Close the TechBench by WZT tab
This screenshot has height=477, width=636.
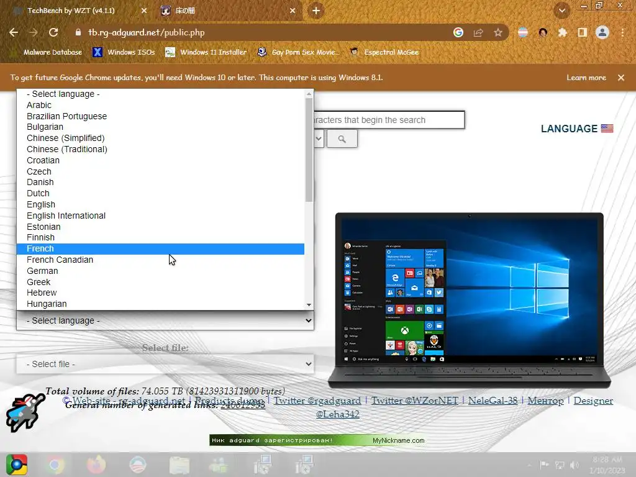pyautogui.click(x=144, y=11)
